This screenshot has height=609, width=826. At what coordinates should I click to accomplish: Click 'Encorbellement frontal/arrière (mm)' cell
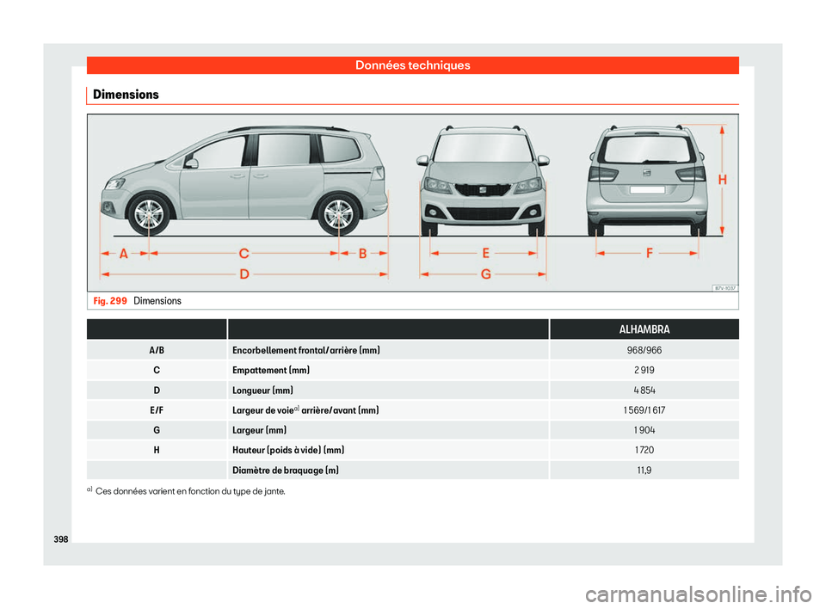pos(388,350)
